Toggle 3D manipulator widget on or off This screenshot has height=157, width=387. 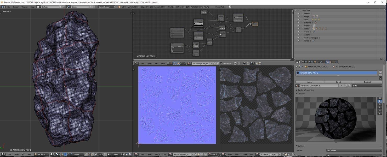(62, 154)
